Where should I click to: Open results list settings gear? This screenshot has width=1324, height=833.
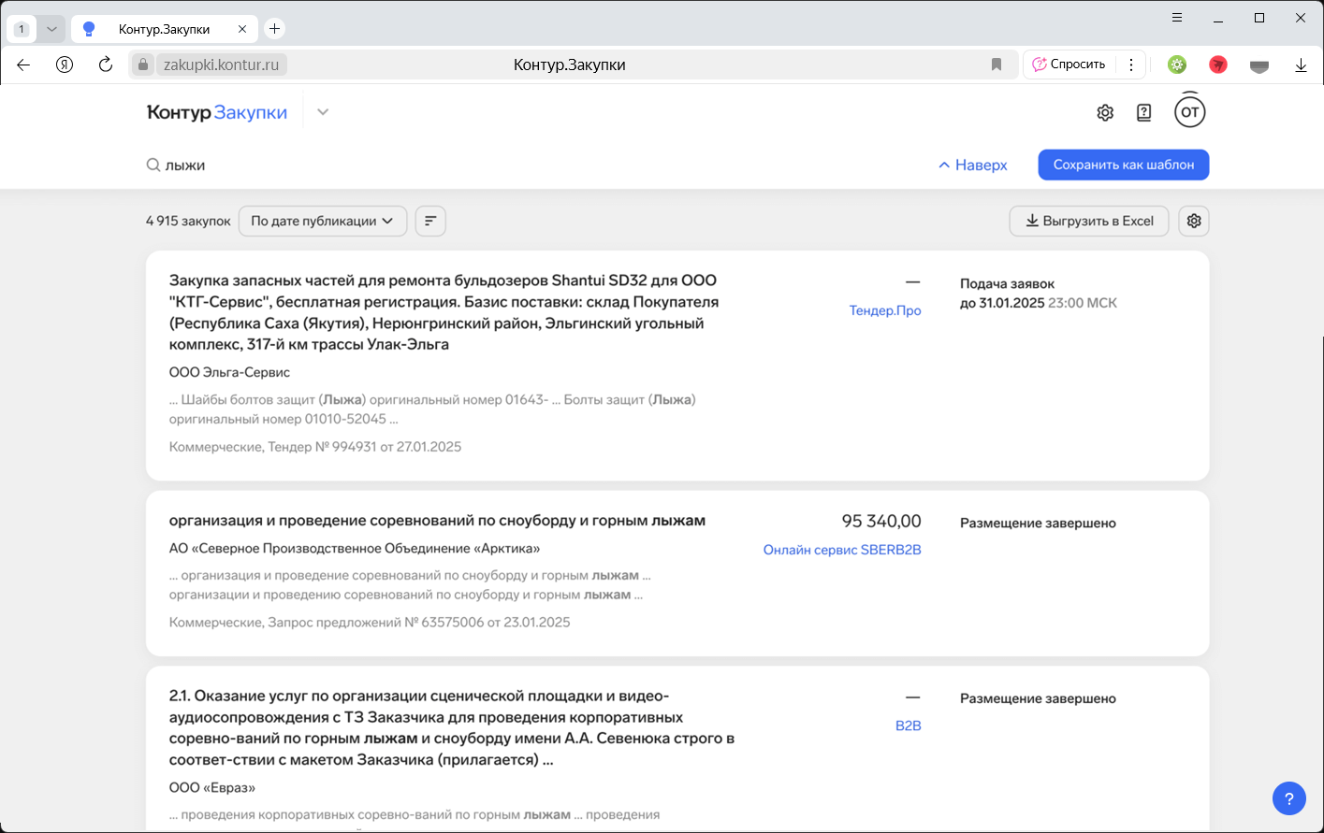point(1194,221)
